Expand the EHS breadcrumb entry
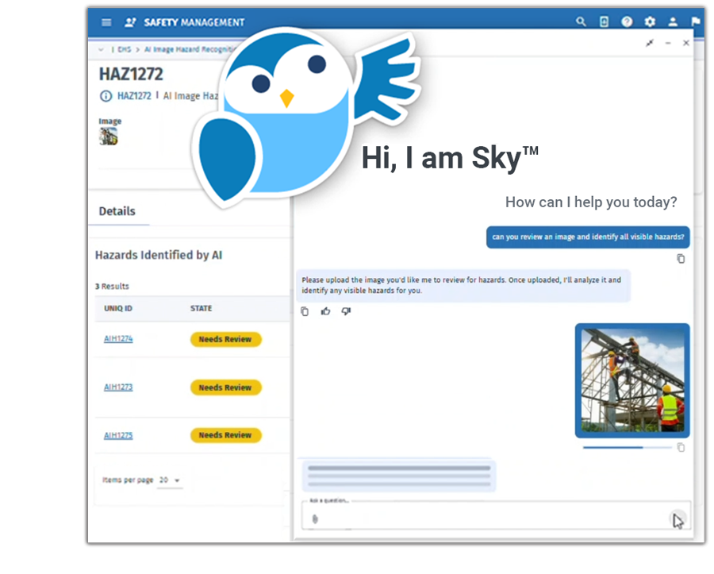This screenshot has width=714, height=574. click(x=125, y=48)
